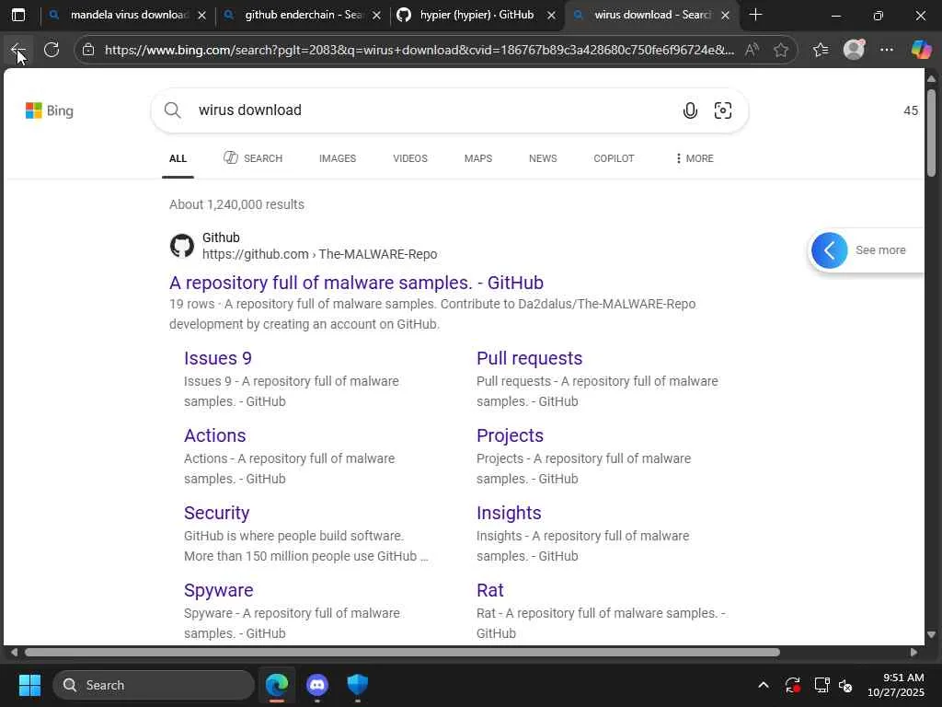This screenshot has height=707, width=942.
Task: Open the Settings and more ellipsis menu
Action: click(887, 50)
